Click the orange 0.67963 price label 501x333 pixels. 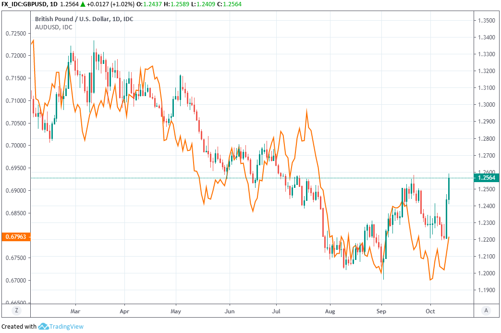coord(15,236)
